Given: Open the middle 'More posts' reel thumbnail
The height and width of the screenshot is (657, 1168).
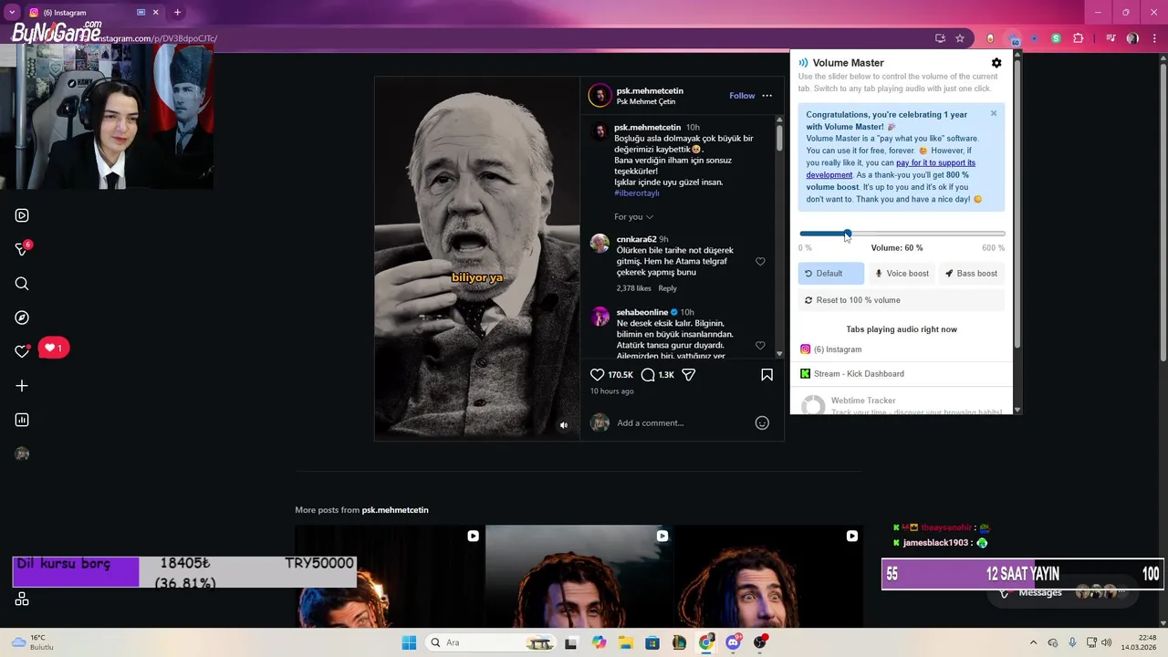Looking at the screenshot, I should (x=579, y=577).
